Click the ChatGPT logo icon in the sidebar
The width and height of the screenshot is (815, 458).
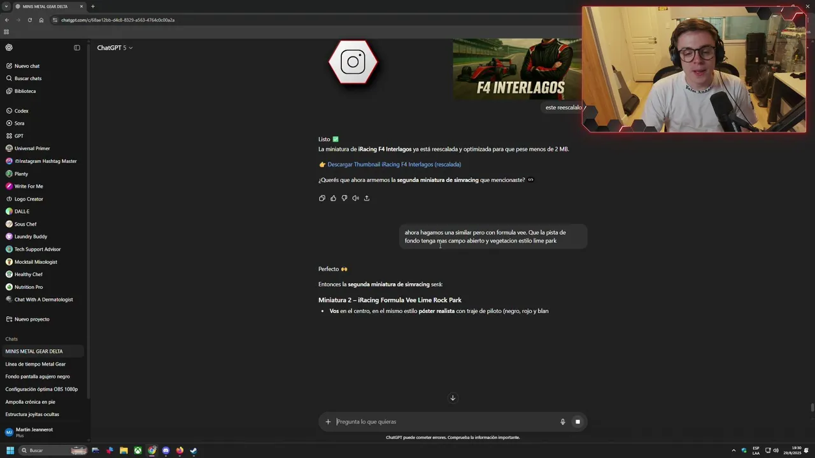click(9, 48)
